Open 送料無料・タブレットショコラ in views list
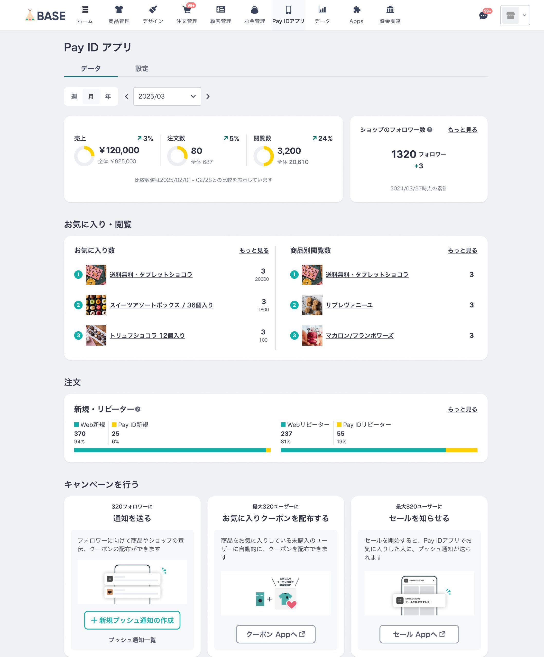This screenshot has width=544, height=657. (x=367, y=274)
